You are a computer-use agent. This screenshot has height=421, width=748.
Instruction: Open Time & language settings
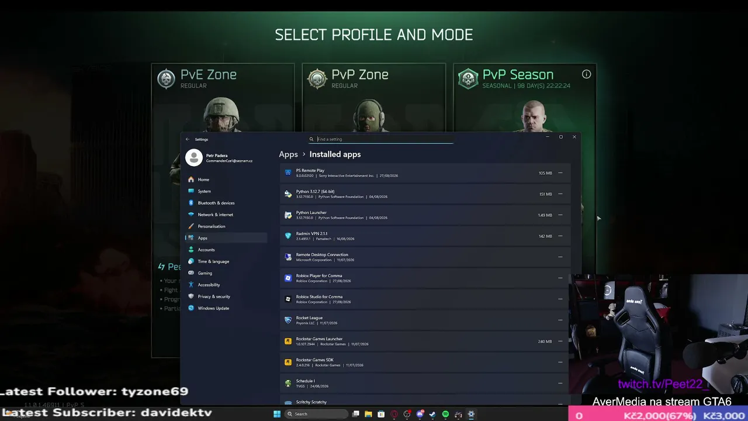[226, 261]
